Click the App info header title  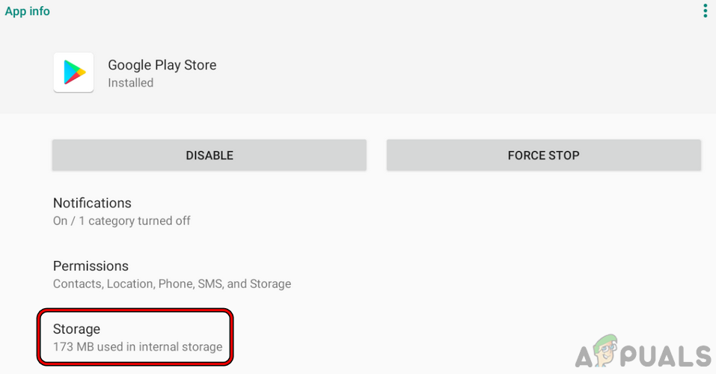click(28, 11)
